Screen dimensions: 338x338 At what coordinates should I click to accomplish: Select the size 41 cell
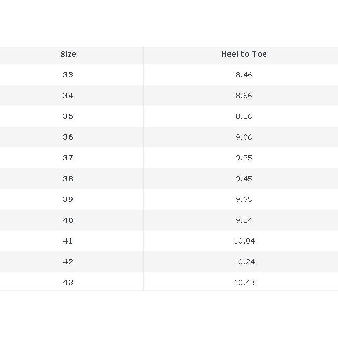tap(68, 241)
